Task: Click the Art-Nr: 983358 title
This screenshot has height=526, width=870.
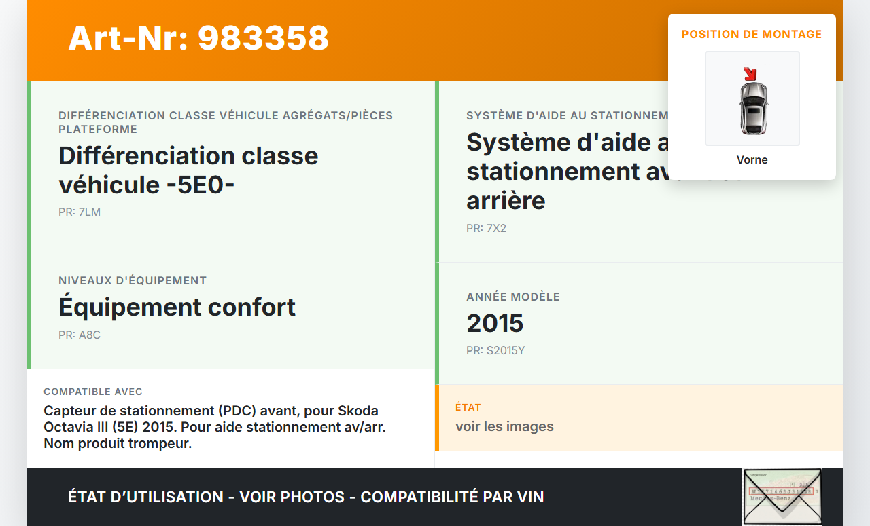Action: (x=198, y=38)
